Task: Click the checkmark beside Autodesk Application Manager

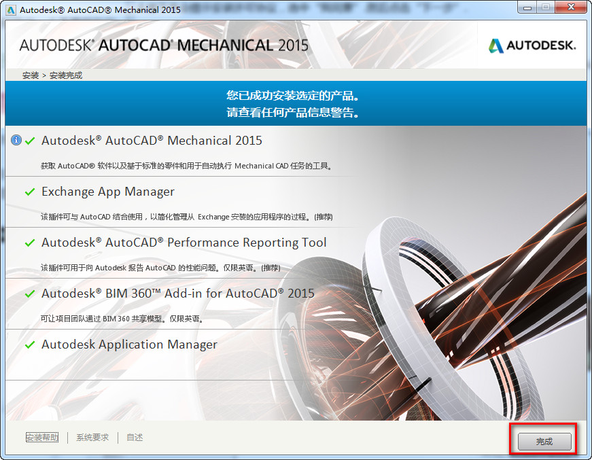Action: pos(29,344)
